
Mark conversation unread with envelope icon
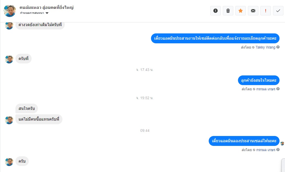[x=253, y=11]
